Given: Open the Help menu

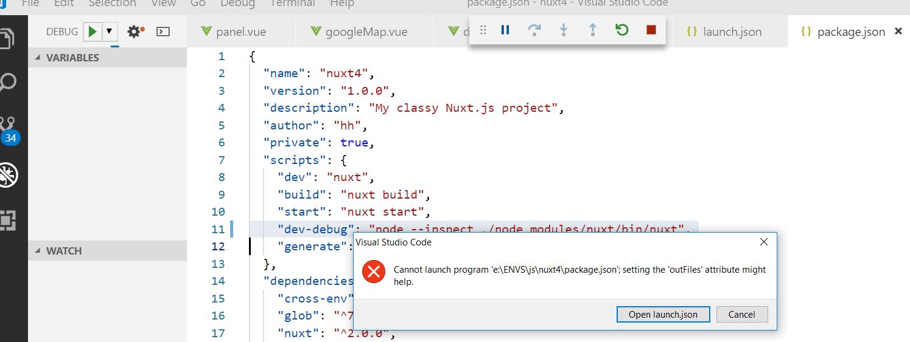Looking at the screenshot, I should click(342, 3).
